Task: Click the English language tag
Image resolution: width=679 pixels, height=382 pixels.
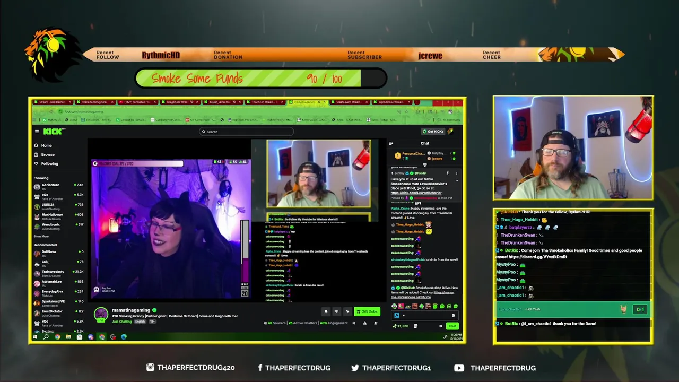Action: 140,322
